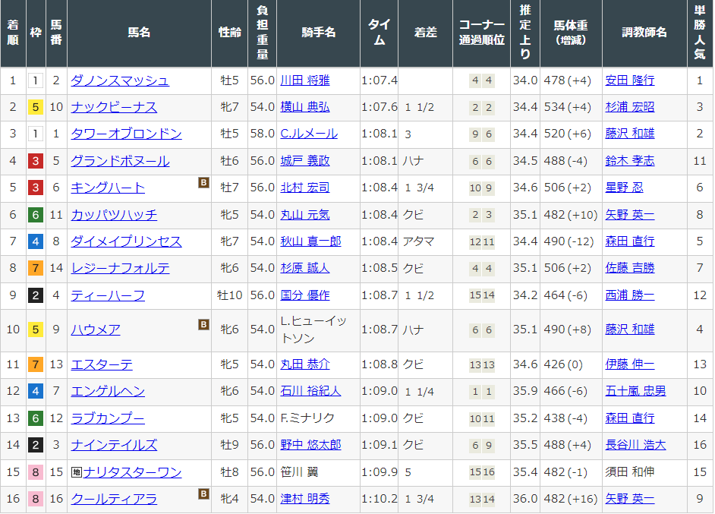The image size is (715, 514).
Task: Open jockey 杉原 誠人 profile
Action: 304,268
